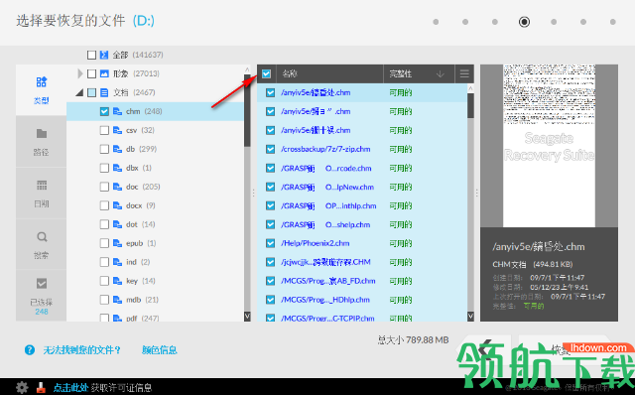The width and height of the screenshot is (635, 395).
Task: Open the 无法找到您的文件? help link
Action: click(x=81, y=350)
